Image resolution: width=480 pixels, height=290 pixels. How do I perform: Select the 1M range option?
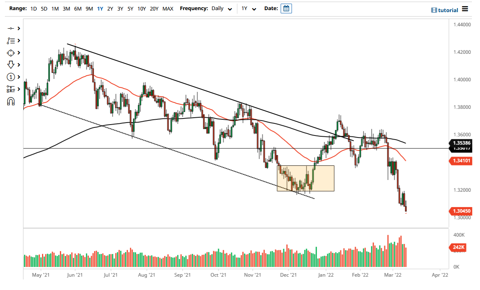(x=55, y=8)
